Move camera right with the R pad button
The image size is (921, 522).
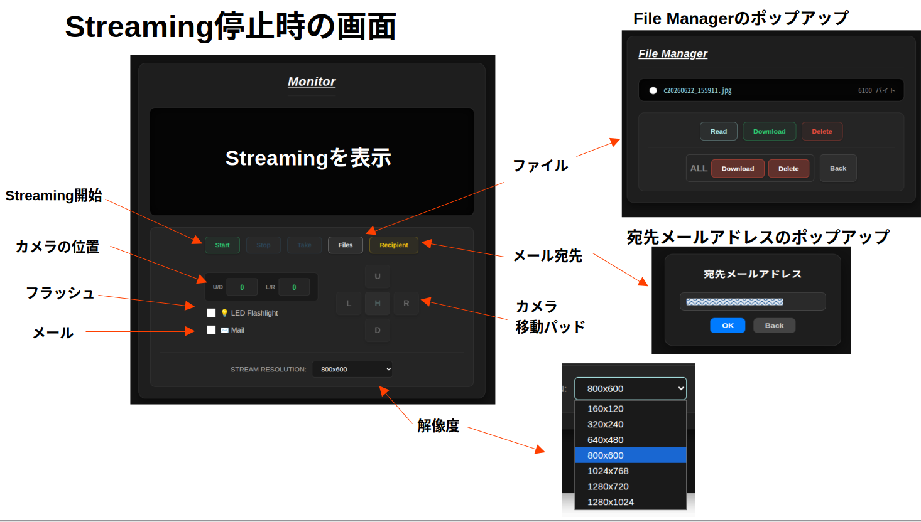[x=406, y=303]
